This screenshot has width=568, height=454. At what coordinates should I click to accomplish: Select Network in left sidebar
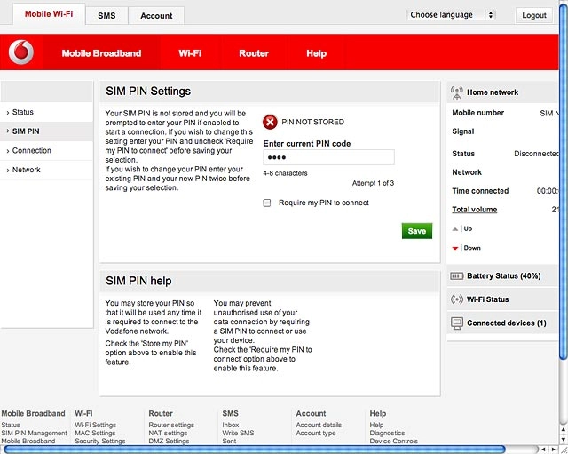coord(47,170)
